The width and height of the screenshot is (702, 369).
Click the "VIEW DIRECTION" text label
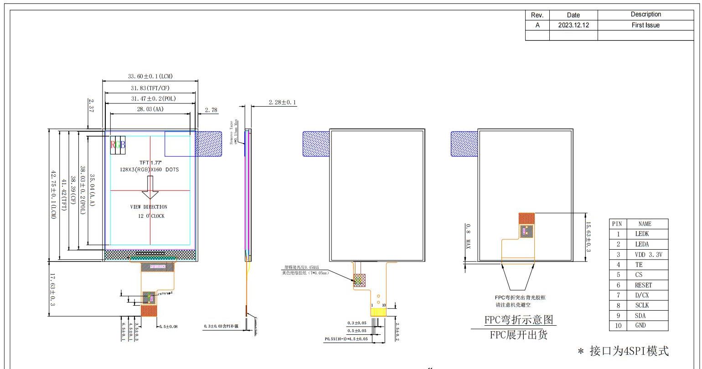(x=149, y=207)
